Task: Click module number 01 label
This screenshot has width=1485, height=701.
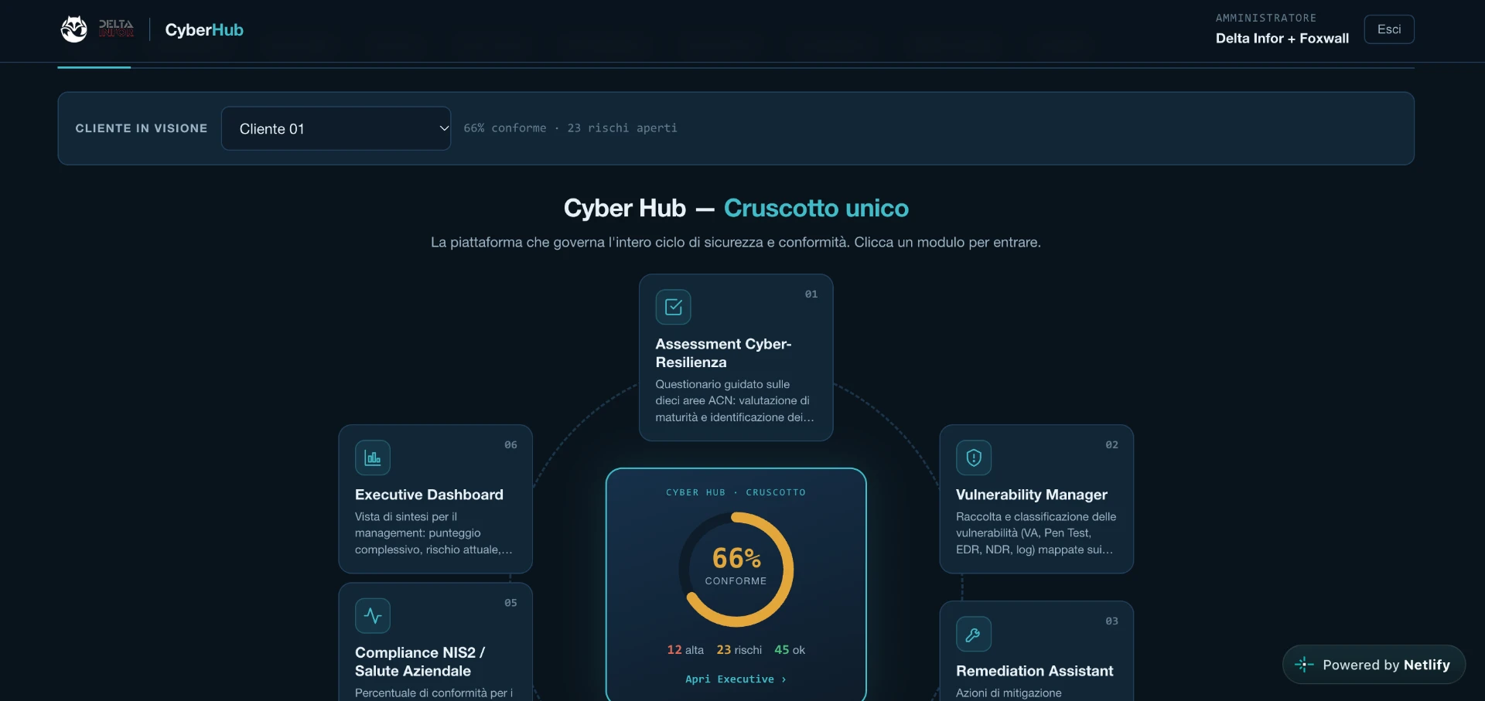Action: tap(811, 294)
